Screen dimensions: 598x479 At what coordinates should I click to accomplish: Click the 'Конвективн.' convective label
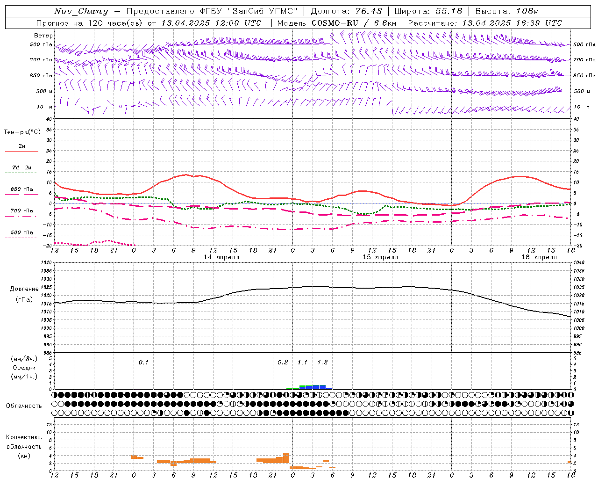pyautogui.click(x=24, y=437)
